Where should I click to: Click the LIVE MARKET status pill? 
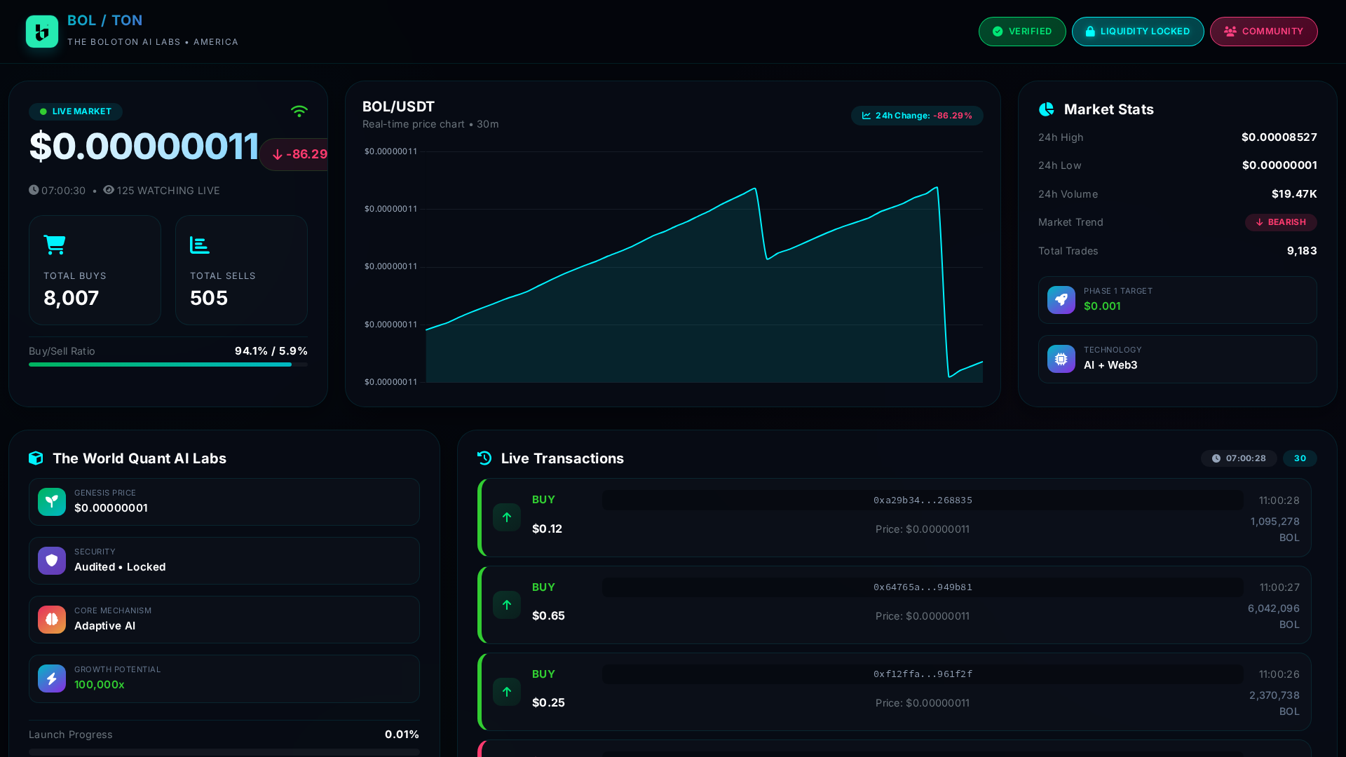coord(76,111)
